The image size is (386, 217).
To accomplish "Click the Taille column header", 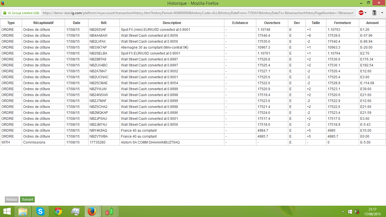I will [x=316, y=23].
